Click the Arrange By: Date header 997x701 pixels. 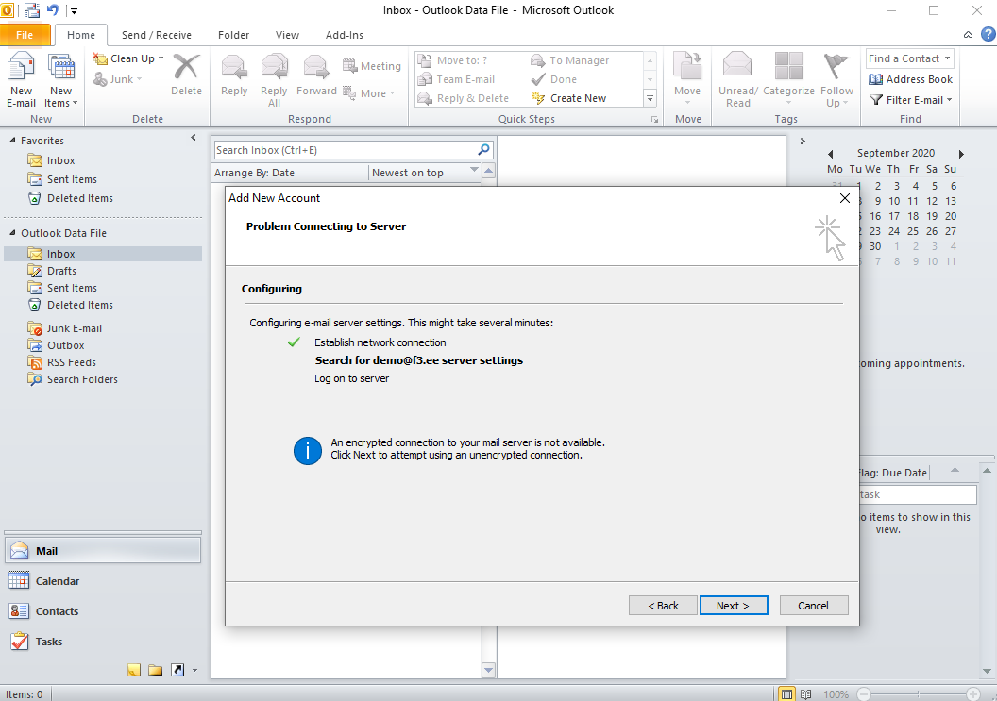pyautogui.click(x=290, y=173)
